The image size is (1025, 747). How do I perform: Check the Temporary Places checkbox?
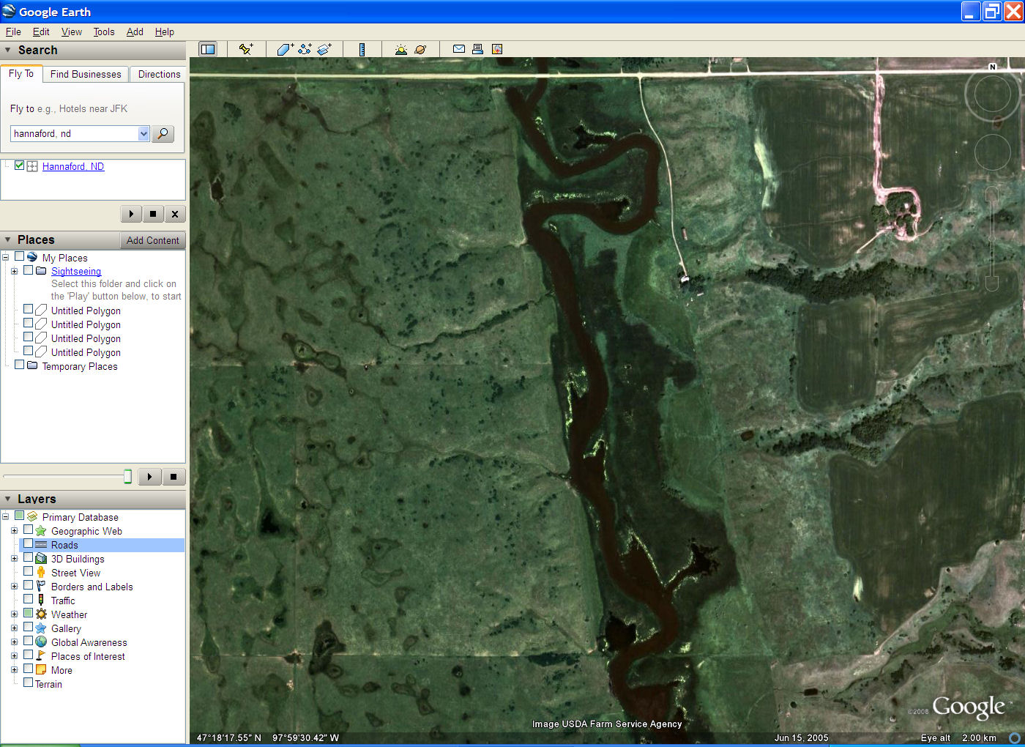pyautogui.click(x=20, y=365)
